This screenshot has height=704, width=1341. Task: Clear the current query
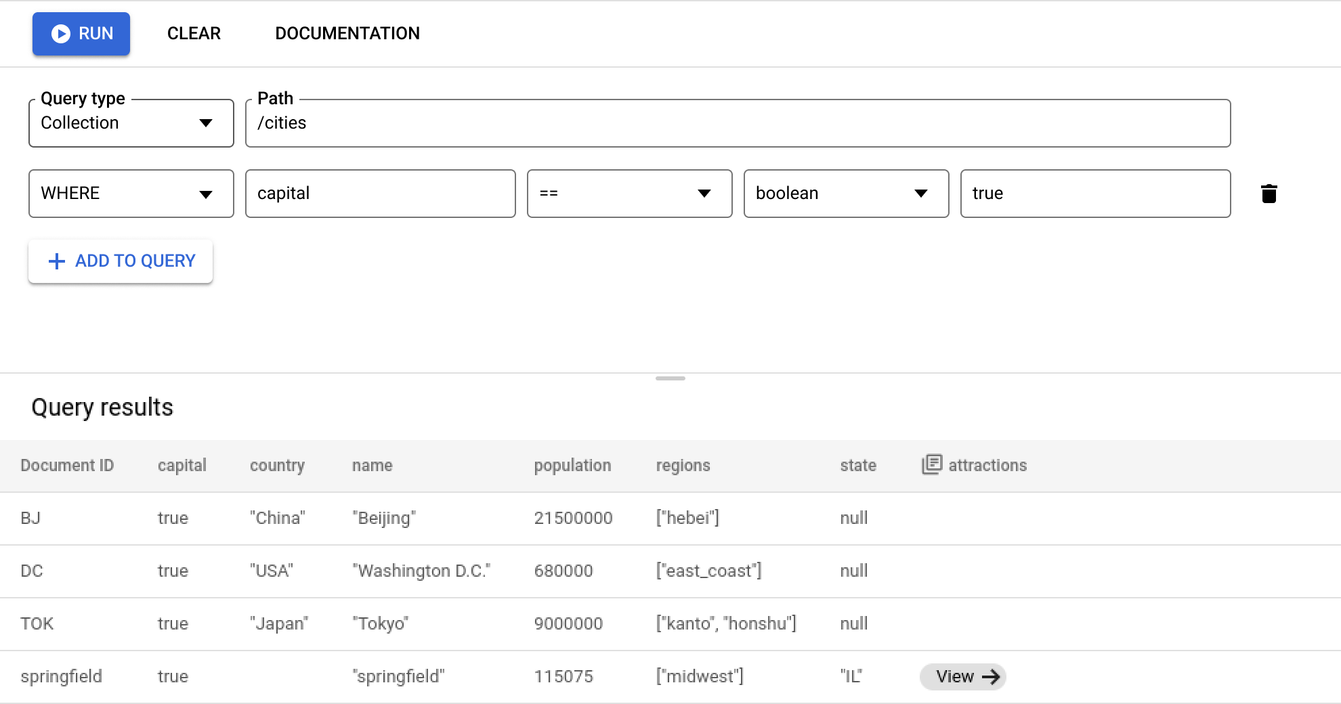[x=194, y=33]
